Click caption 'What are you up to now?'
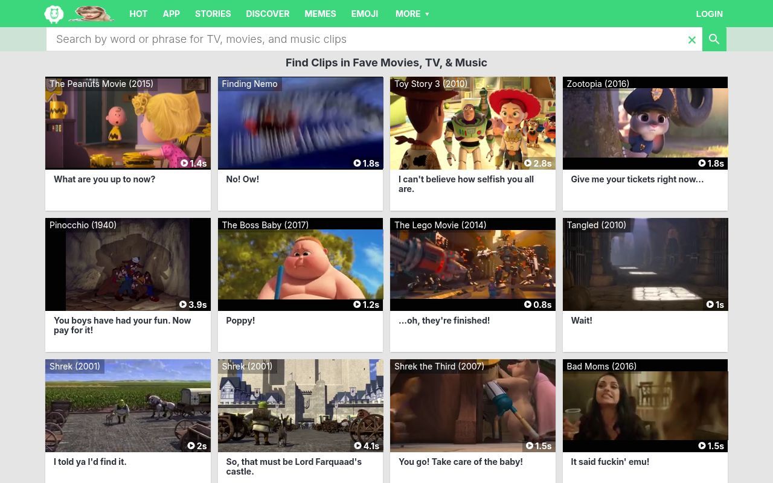The width and height of the screenshot is (773, 483). tap(104, 179)
